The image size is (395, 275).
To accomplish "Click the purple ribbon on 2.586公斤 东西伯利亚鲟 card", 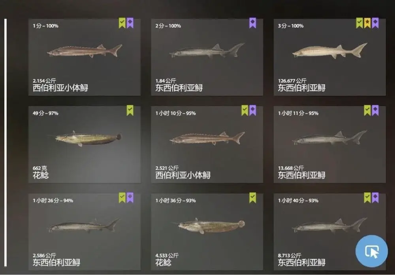I will (x=130, y=197).
